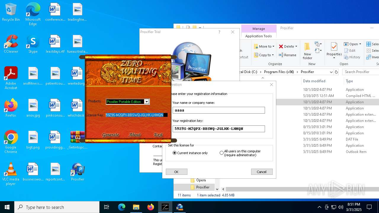Click Generate in the keygen window
The height and width of the screenshot is (213, 379).
(110, 135)
